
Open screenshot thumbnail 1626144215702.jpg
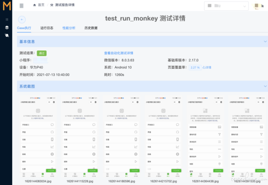click(x=164, y=137)
